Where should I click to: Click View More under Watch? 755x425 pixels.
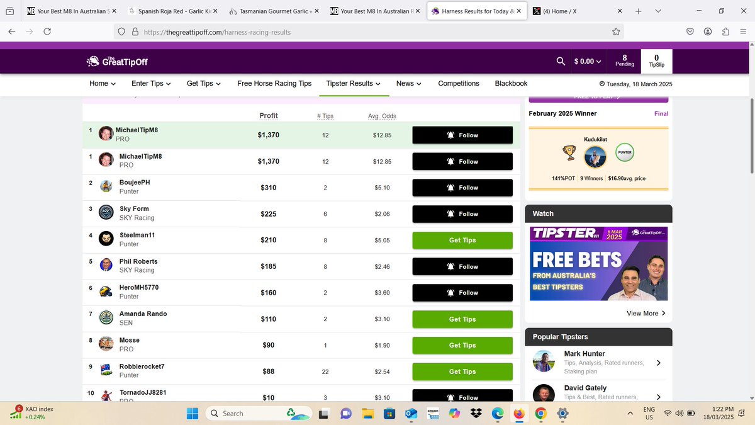(x=646, y=313)
